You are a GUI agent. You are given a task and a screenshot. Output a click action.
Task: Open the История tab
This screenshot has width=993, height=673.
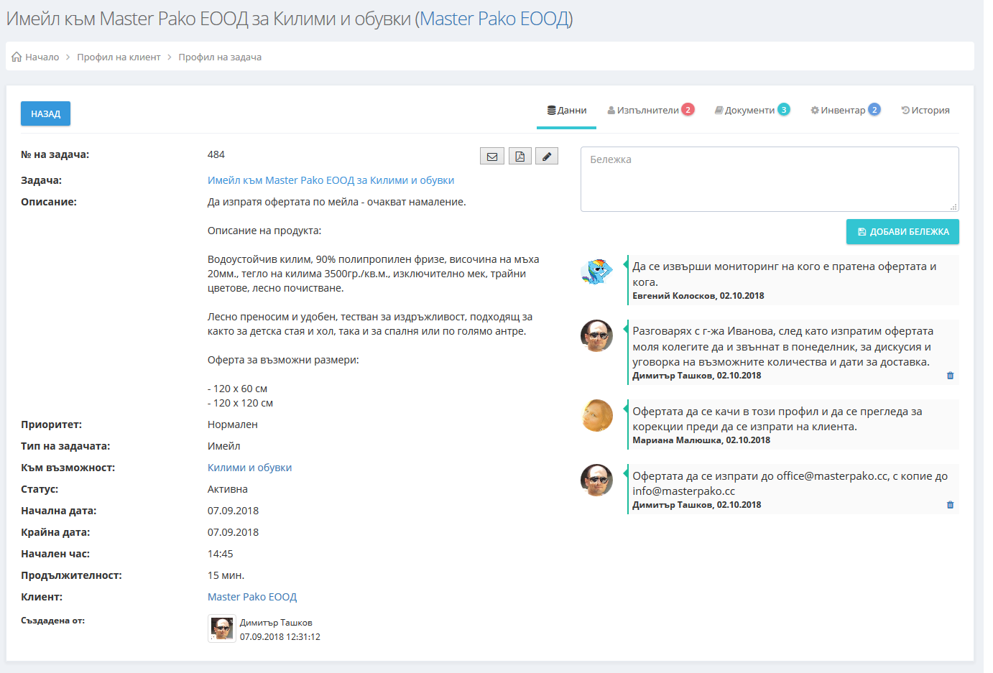[x=925, y=111]
